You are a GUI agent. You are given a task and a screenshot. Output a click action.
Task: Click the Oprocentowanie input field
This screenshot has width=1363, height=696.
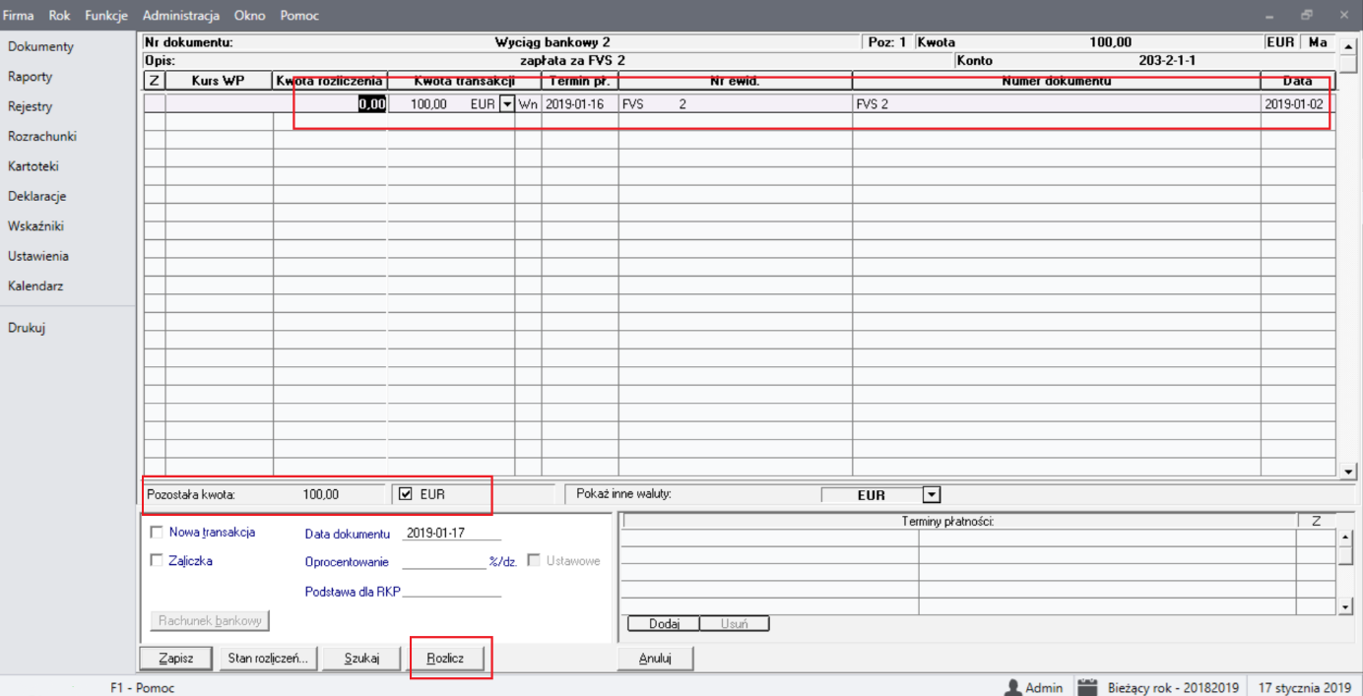click(444, 561)
